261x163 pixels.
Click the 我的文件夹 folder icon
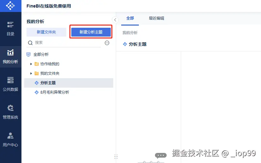pos(37,73)
